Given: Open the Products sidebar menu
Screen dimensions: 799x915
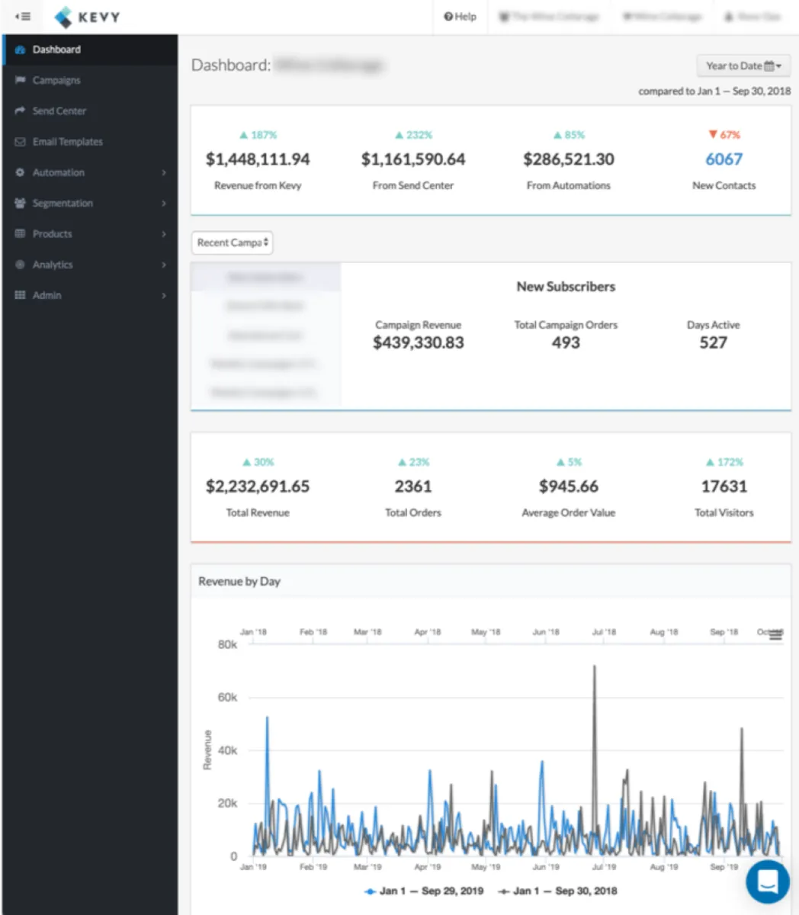Looking at the screenshot, I should 52,234.
